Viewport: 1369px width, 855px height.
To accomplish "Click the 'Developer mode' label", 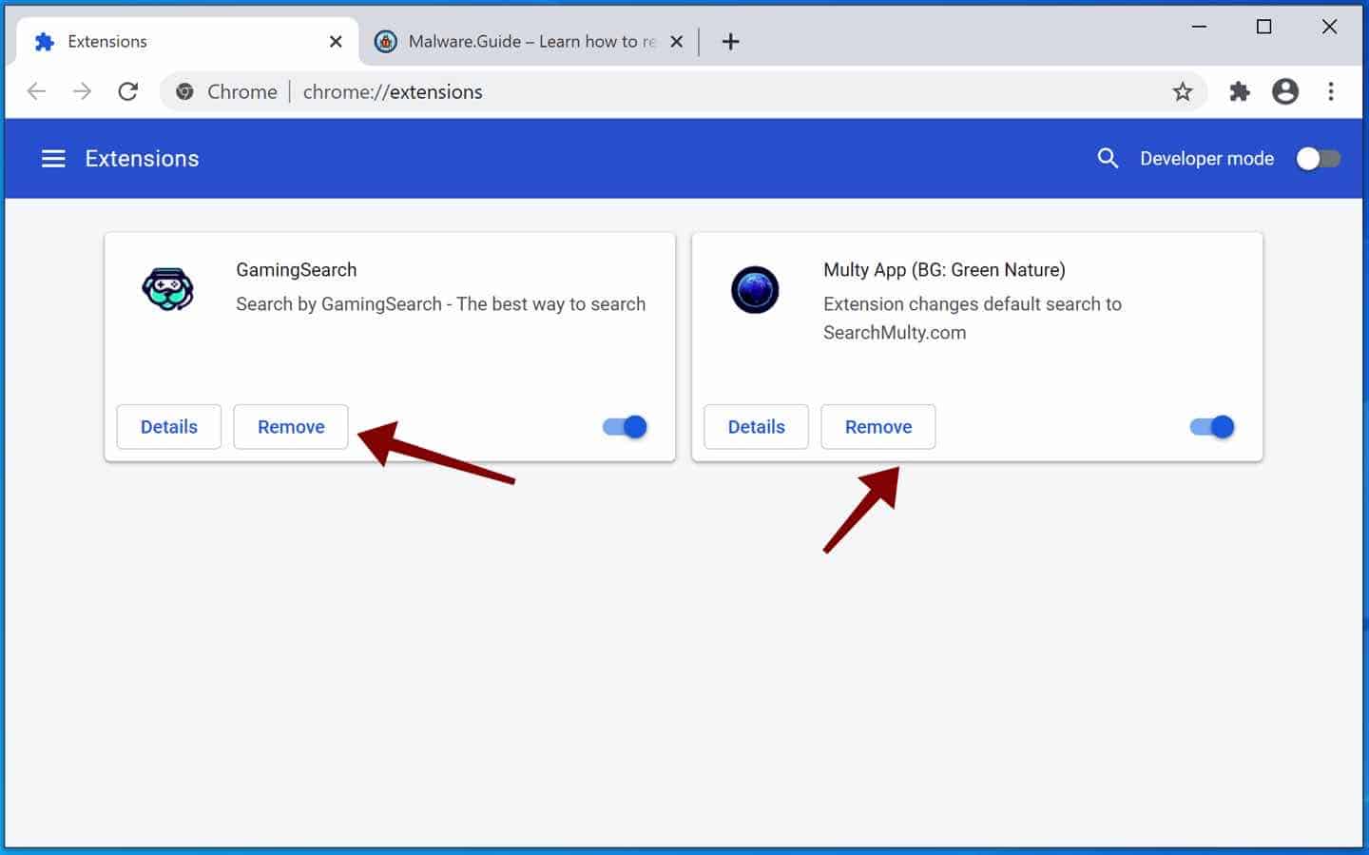I will pos(1206,159).
